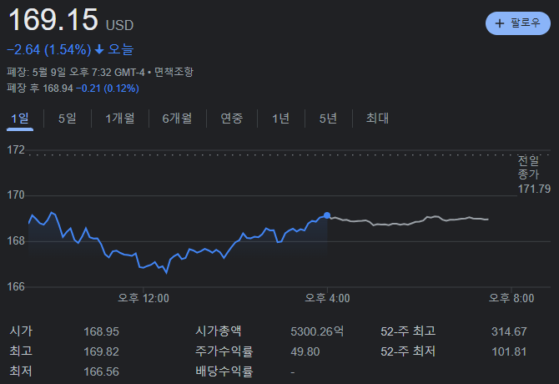This screenshot has height=384, width=559.
Task: Open the 1개월 chart tab
Action: click(120, 119)
